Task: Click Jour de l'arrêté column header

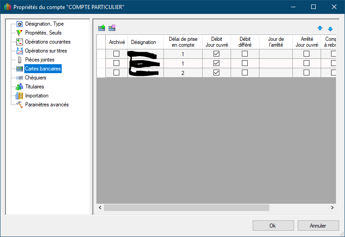Action: tap(276, 42)
